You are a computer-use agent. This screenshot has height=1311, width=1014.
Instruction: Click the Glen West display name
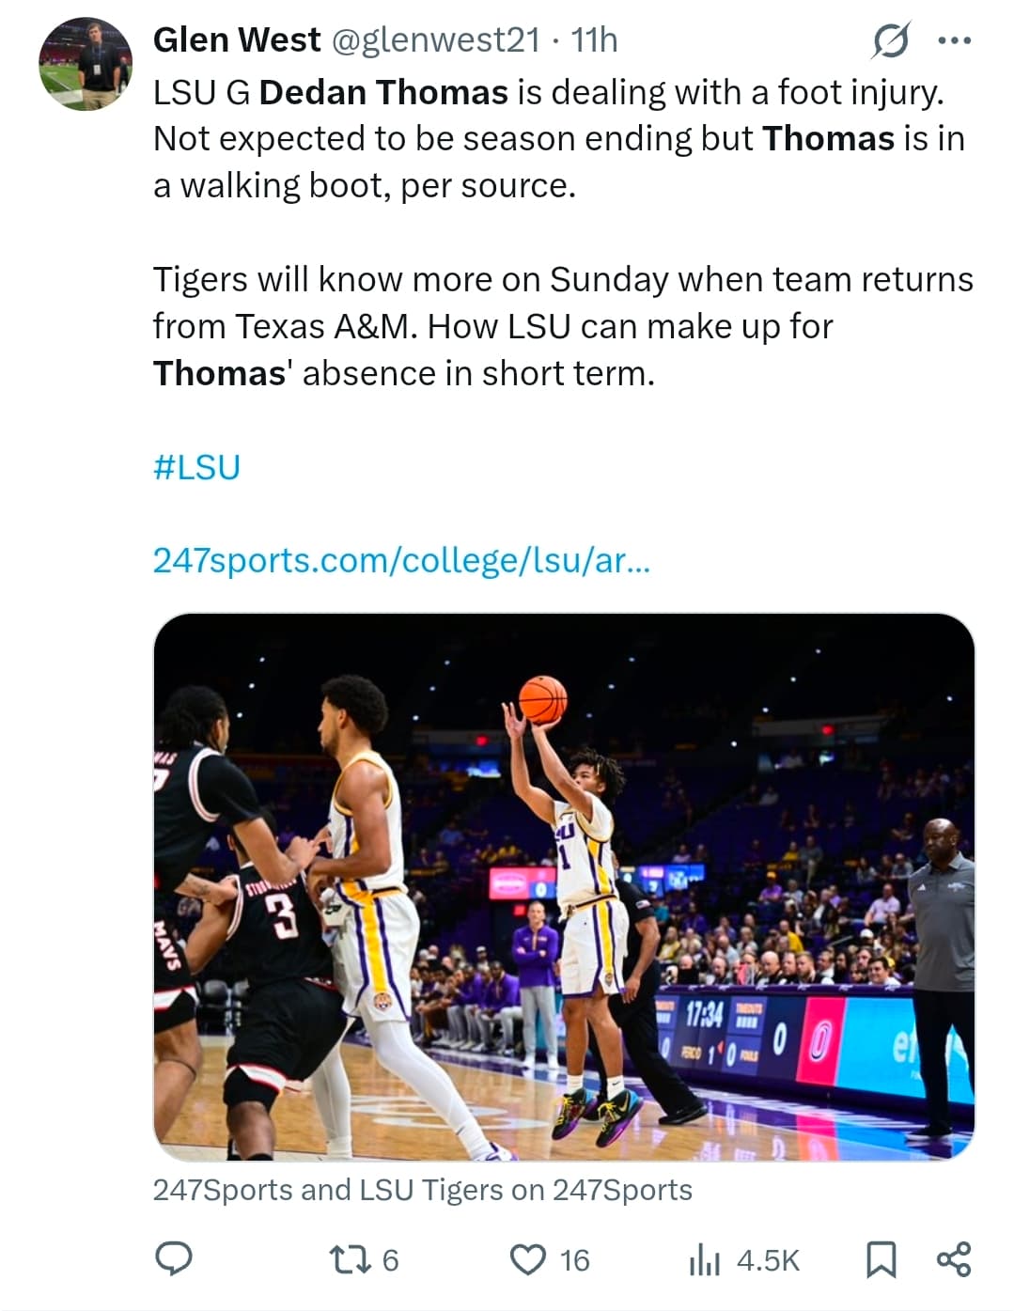(x=237, y=39)
